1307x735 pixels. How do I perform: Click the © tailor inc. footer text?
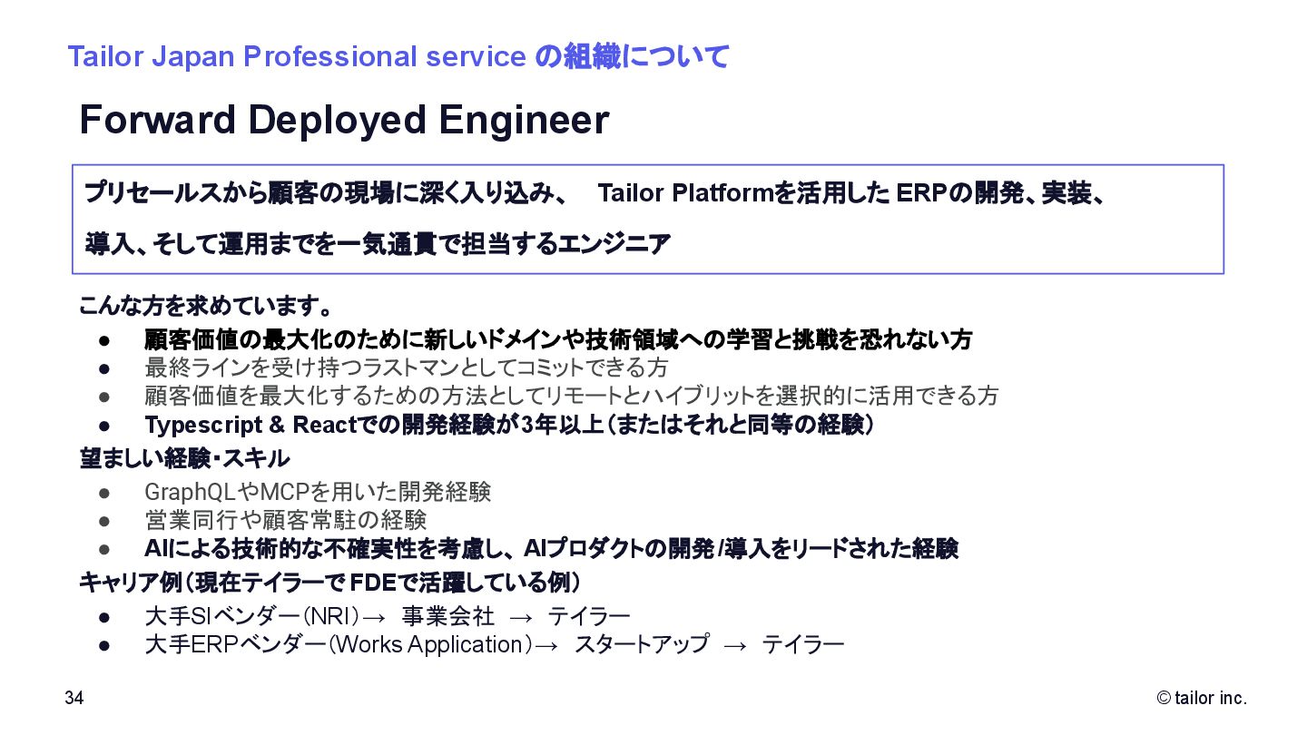[x=1202, y=698]
